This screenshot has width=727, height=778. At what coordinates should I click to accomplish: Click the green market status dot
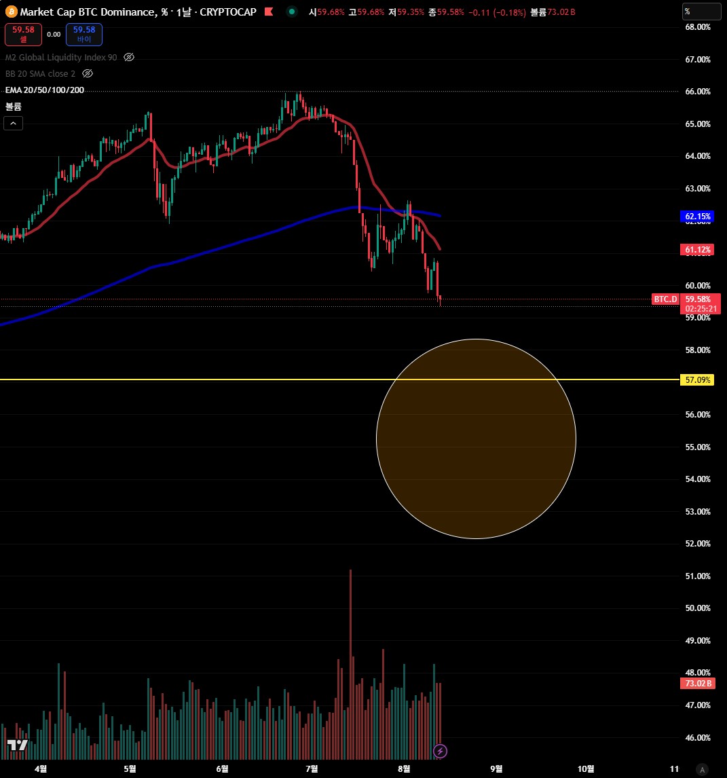[x=292, y=12]
